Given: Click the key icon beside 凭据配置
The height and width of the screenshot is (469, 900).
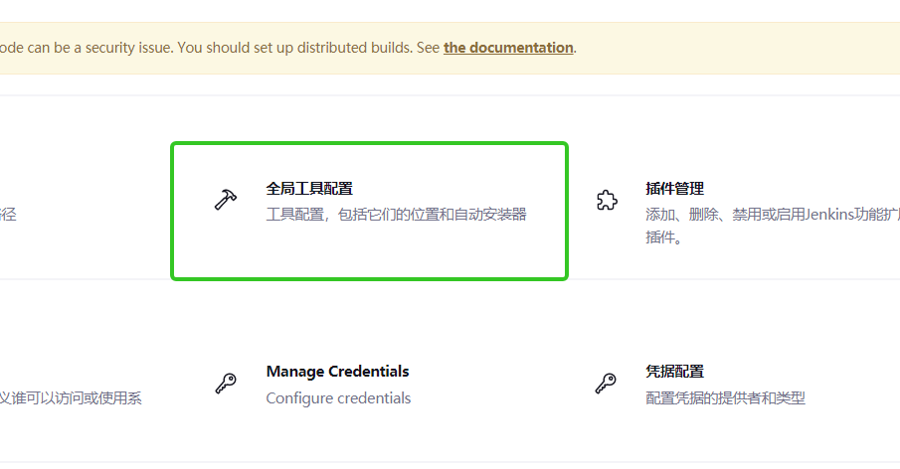Looking at the screenshot, I should tap(606, 384).
